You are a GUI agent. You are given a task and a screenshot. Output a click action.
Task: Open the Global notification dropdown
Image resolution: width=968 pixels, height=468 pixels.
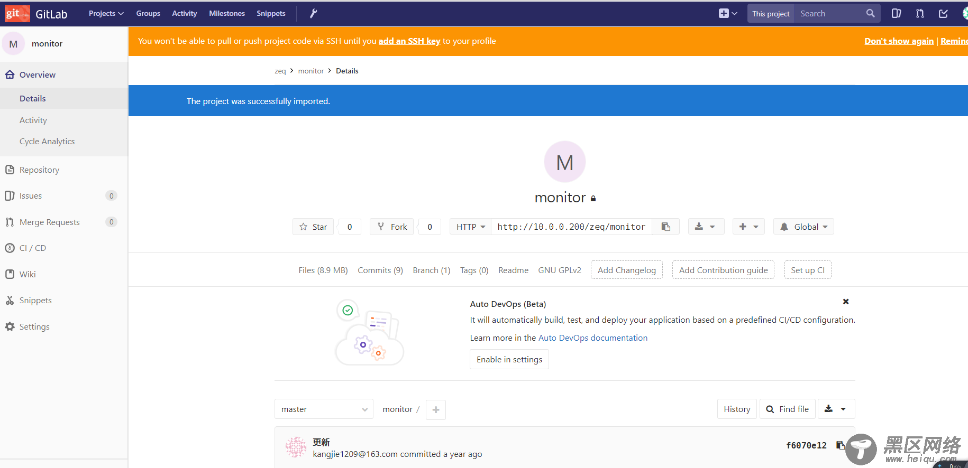tap(803, 227)
